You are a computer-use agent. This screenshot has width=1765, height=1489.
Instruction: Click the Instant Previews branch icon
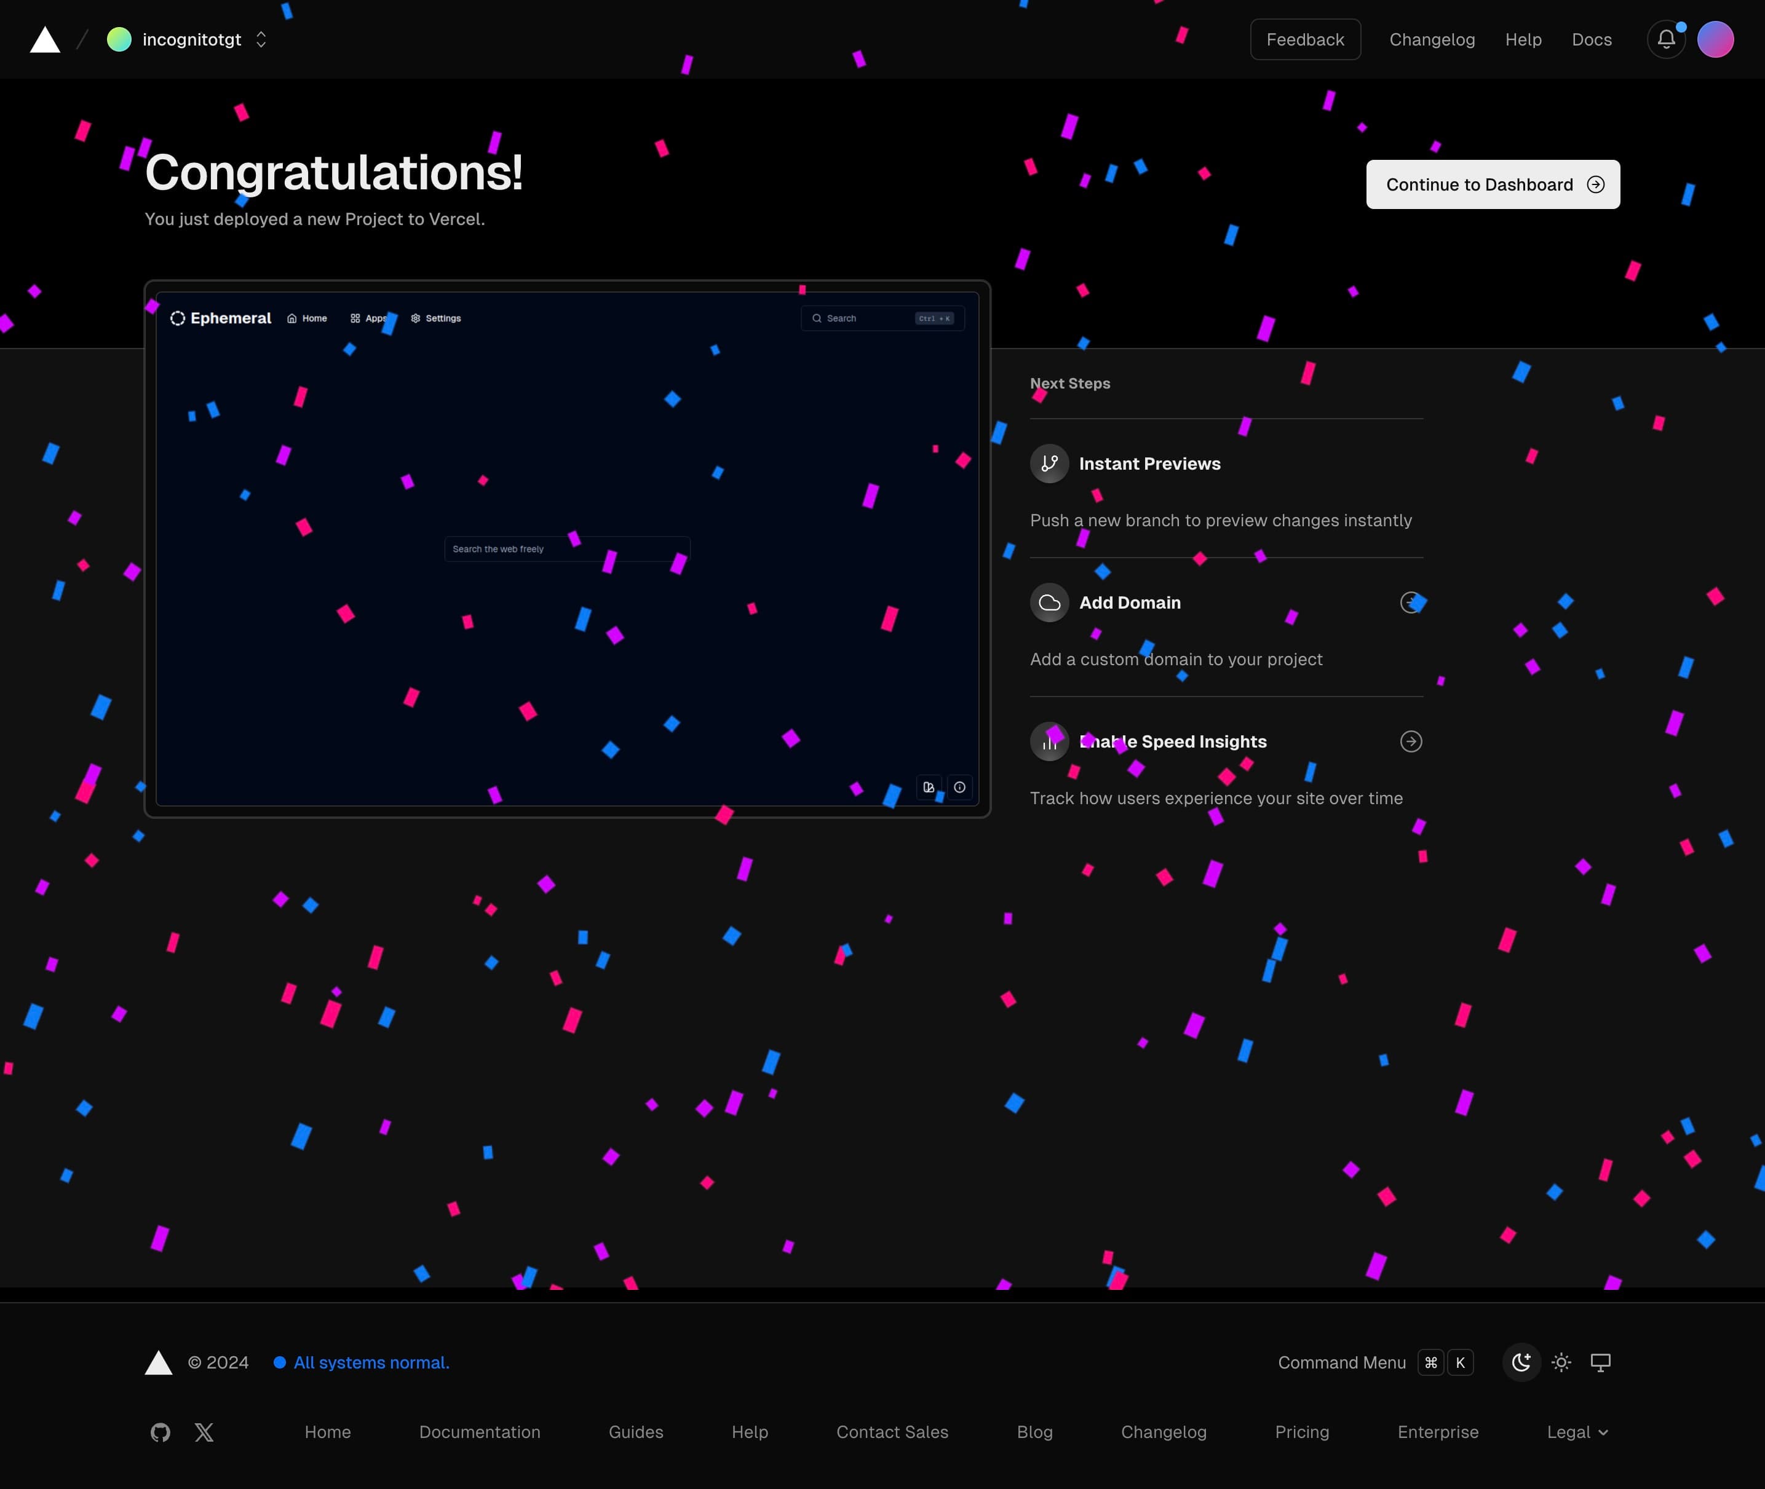pyautogui.click(x=1049, y=464)
